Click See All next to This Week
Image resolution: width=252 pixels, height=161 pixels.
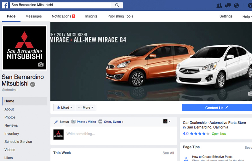(x=168, y=153)
